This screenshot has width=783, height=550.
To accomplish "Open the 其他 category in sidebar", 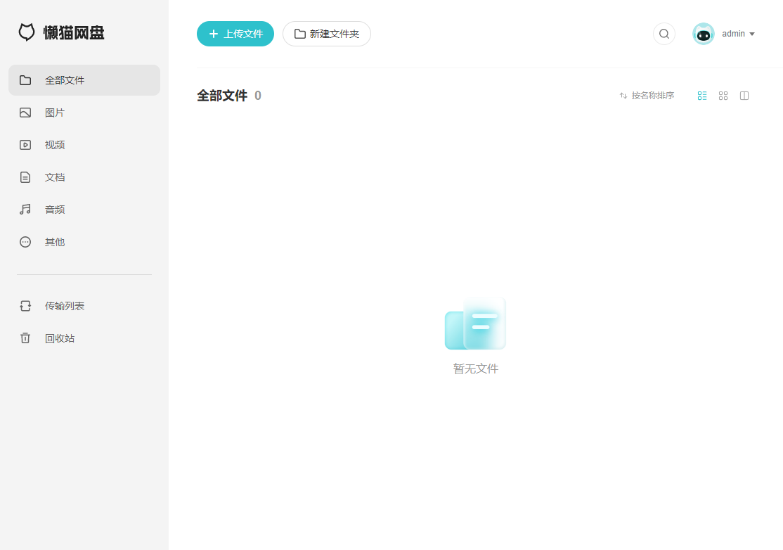I will [84, 242].
